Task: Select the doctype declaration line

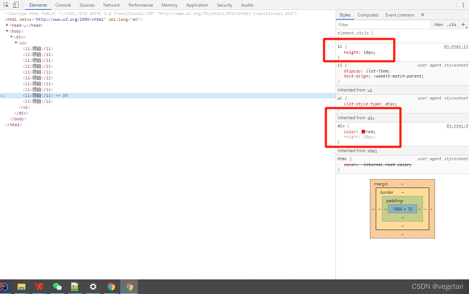Action: 151,14
